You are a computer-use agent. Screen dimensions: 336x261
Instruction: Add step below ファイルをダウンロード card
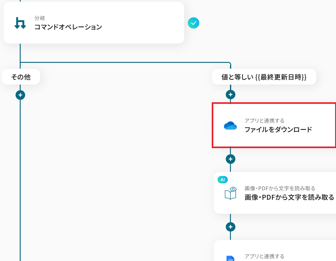(231, 159)
